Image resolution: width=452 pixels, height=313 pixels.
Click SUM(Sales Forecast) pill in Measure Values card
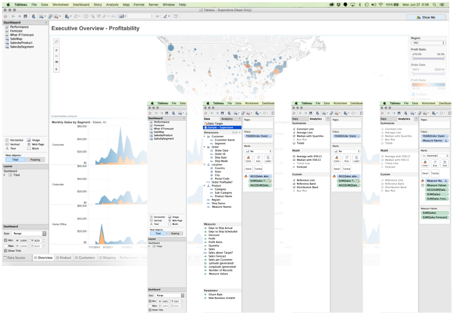[x=435, y=217]
